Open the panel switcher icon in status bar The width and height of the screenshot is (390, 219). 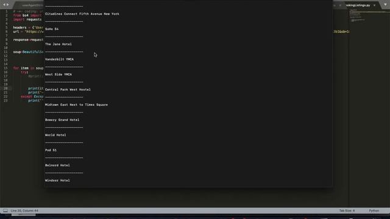(x=5, y=211)
